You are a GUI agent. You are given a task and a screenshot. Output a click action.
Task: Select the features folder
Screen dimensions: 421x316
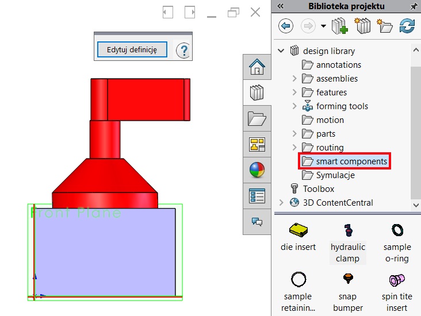point(332,93)
